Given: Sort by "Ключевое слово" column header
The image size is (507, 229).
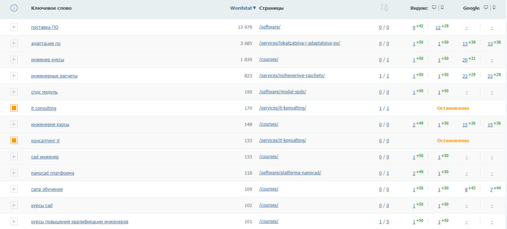Looking at the screenshot, I should click(x=51, y=8).
